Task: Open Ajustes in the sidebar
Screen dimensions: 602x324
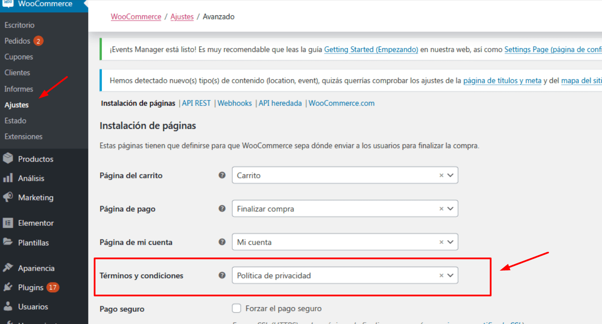Action: (16, 105)
